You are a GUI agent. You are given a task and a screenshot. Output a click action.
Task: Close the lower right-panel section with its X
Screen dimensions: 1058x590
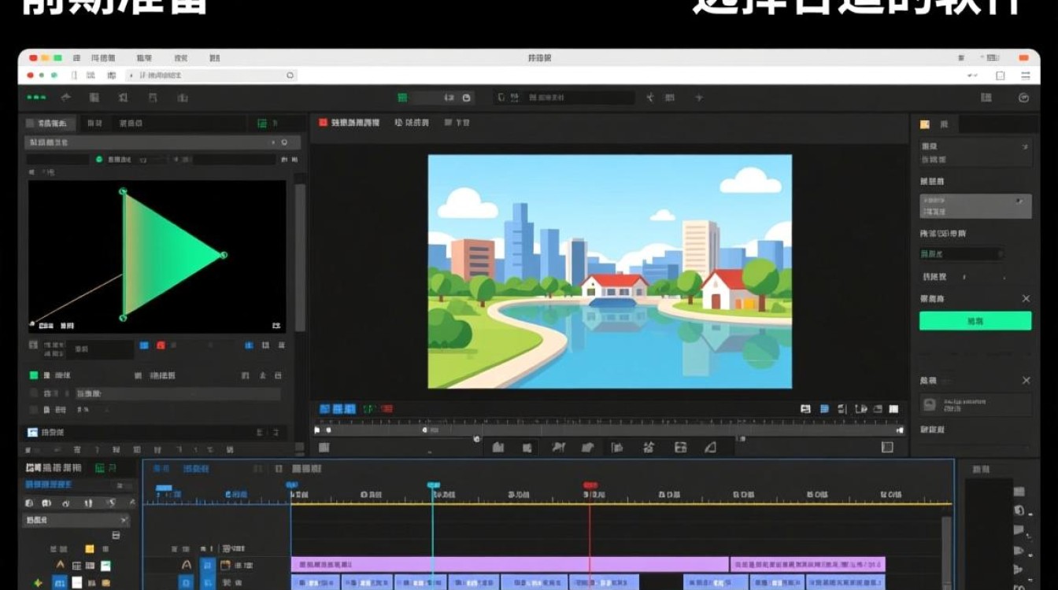click(1026, 381)
